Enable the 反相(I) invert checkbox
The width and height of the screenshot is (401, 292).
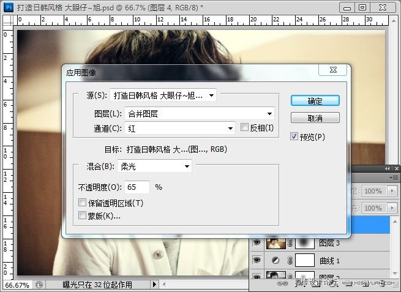244,127
